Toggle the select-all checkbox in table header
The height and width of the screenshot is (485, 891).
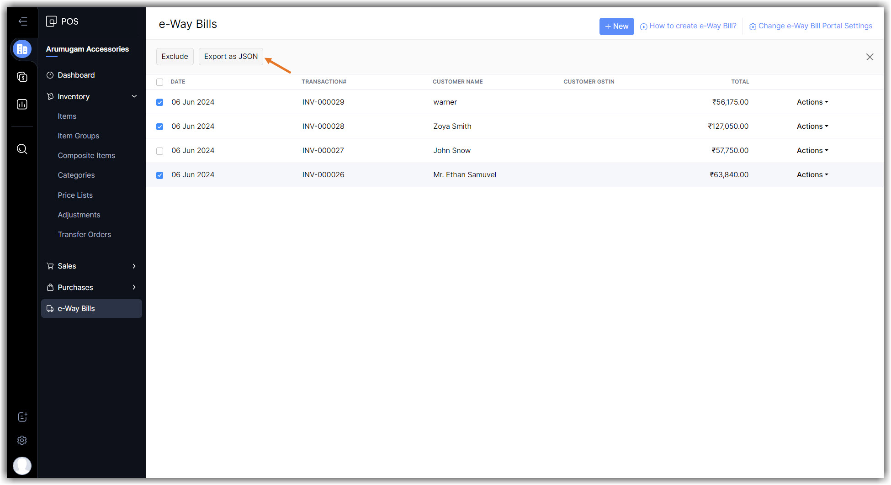(x=159, y=82)
